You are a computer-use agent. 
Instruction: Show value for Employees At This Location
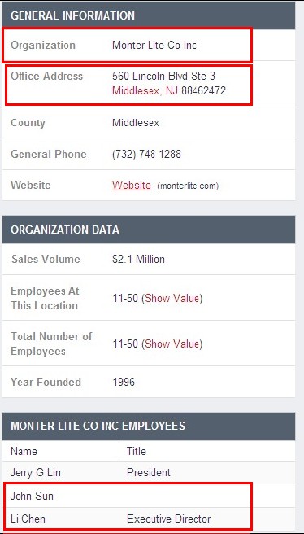[x=173, y=298]
